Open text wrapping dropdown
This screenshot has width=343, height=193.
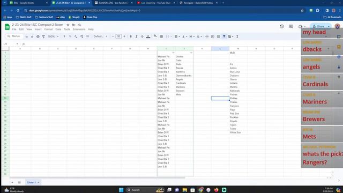tap(192, 36)
